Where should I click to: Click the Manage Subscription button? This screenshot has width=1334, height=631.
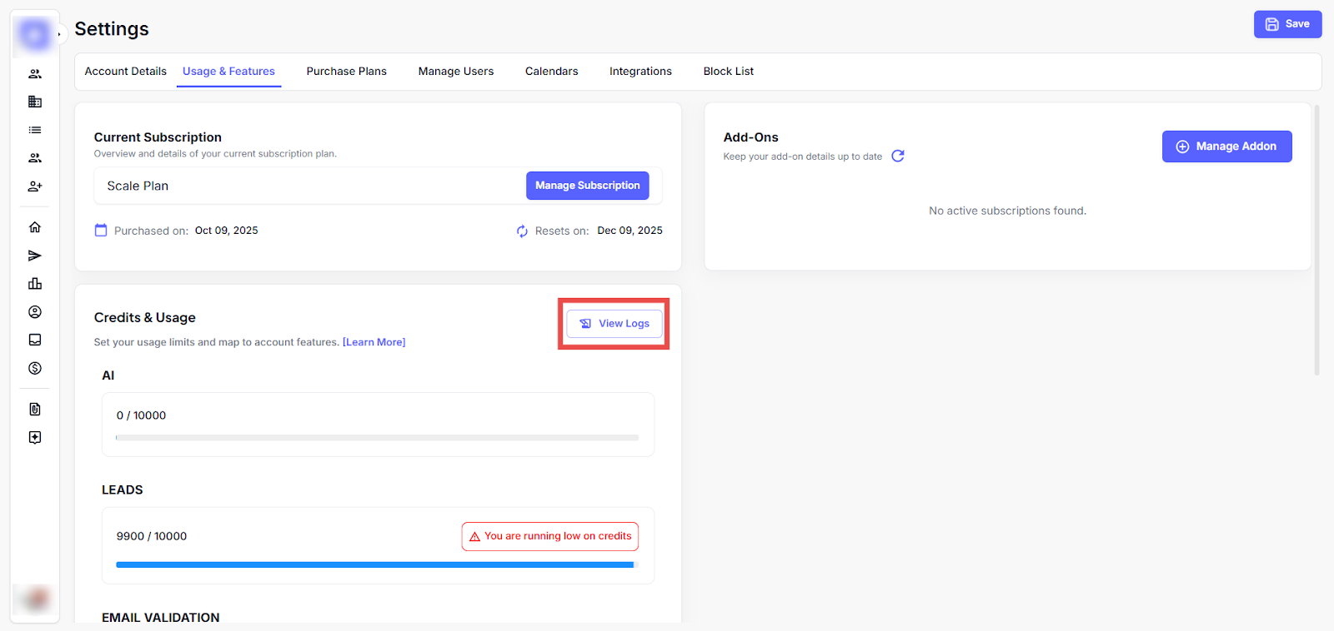pyautogui.click(x=587, y=186)
